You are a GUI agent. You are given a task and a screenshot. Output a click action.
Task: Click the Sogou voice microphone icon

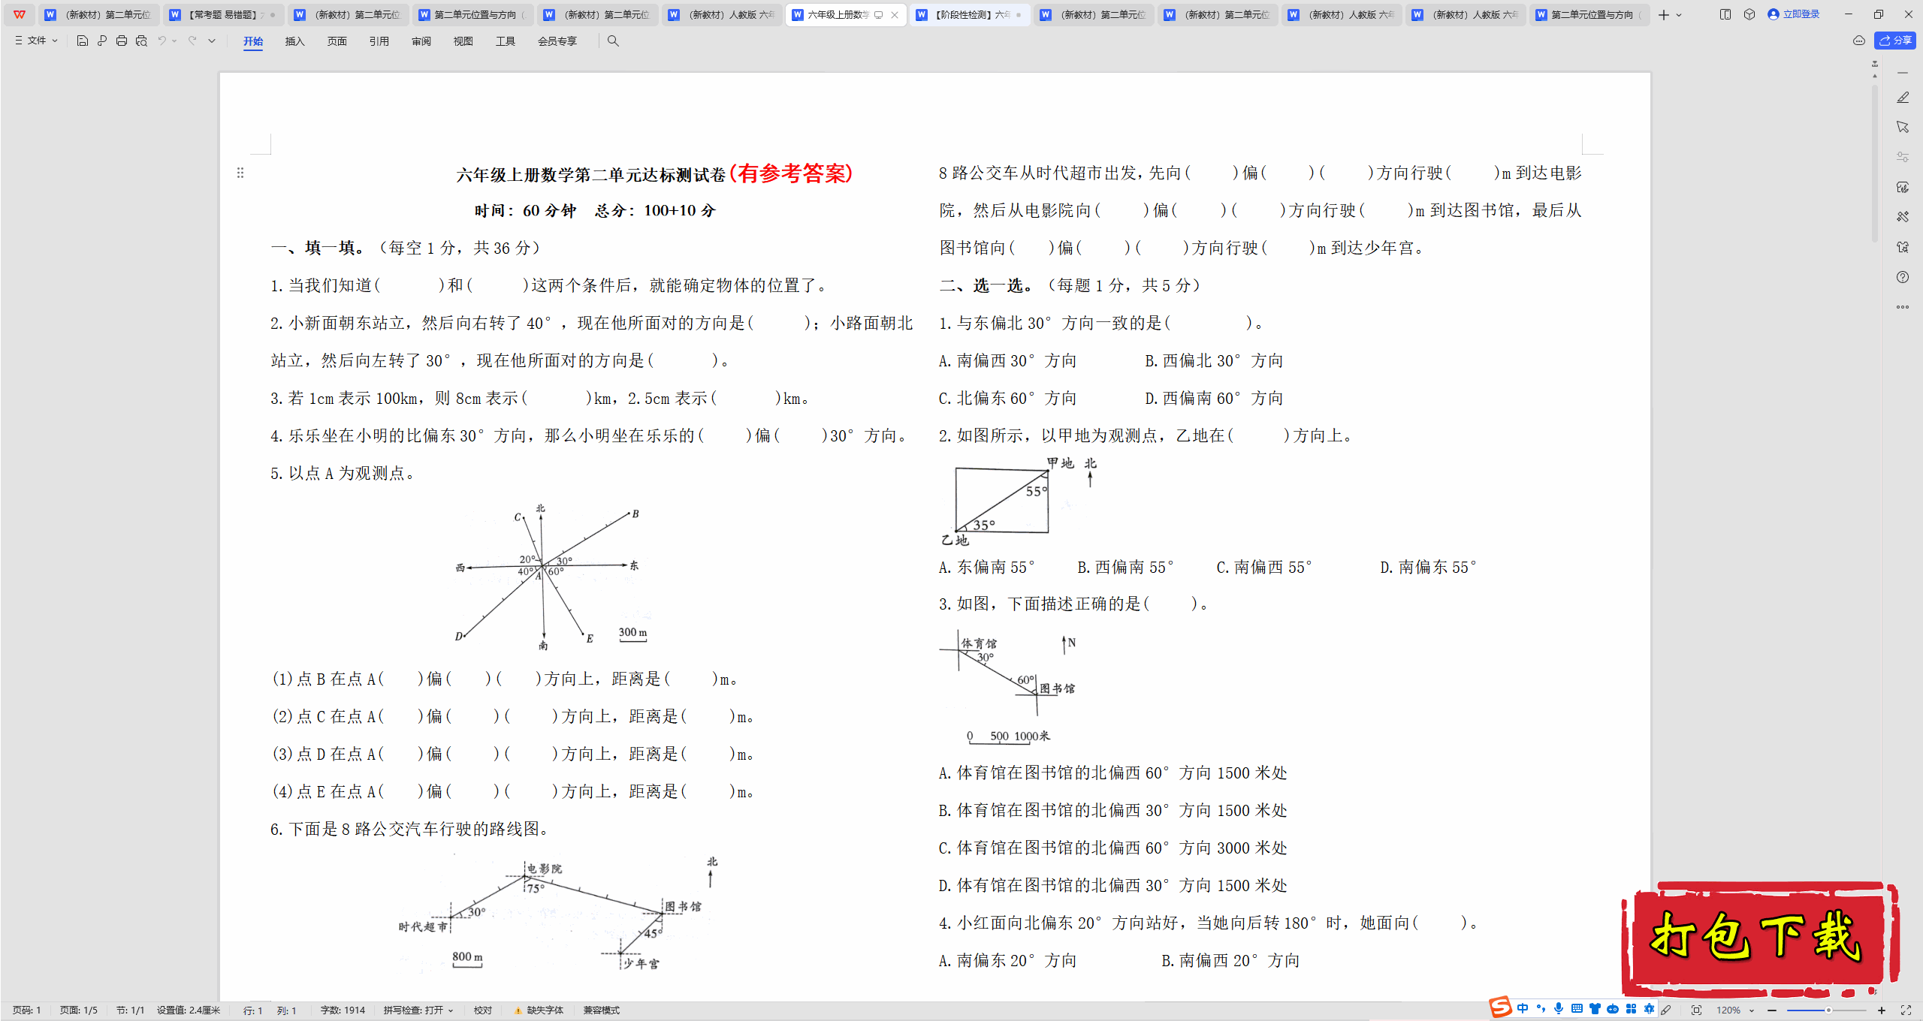[x=1559, y=1009]
